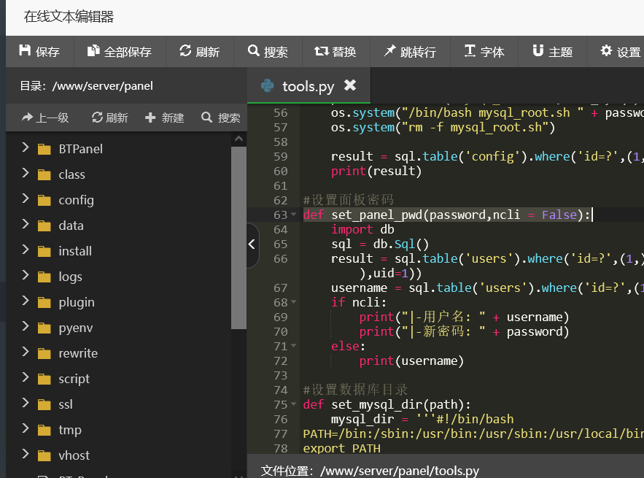This screenshot has width=644, height=478.
Task: Click New (新建) in the file panel
Action: 165,117
